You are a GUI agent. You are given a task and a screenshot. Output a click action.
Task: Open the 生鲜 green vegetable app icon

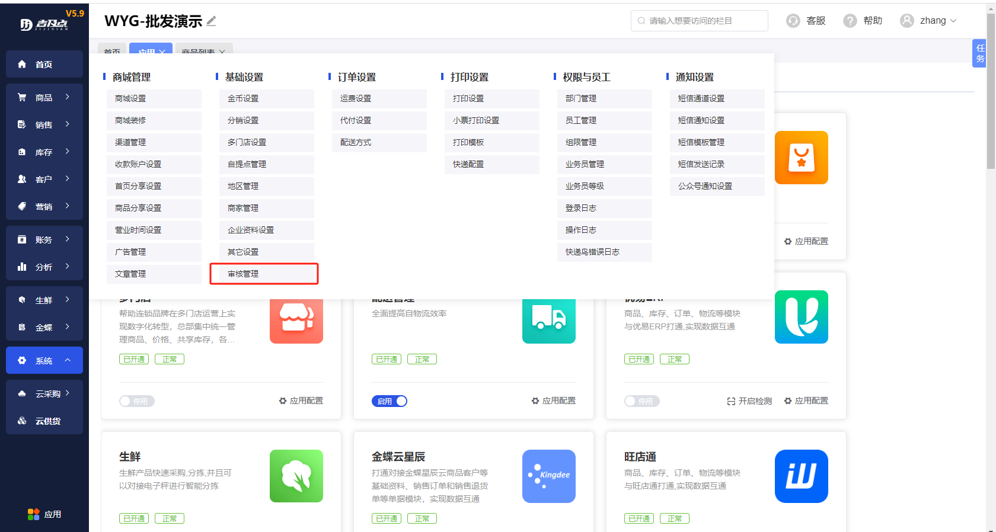(x=296, y=476)
